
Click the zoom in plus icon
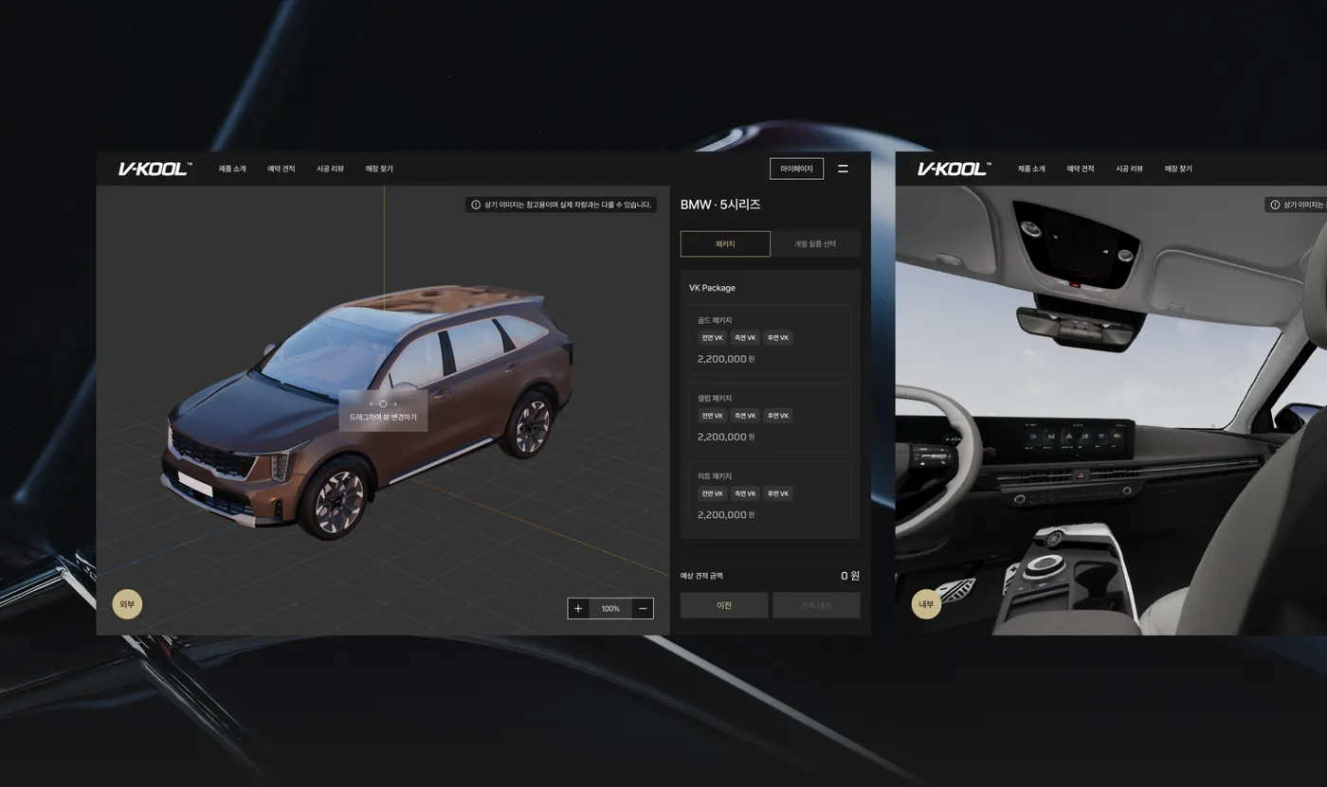(x=578, y=608)
